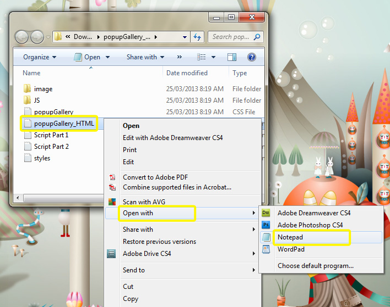Expand the Send to submenu
Image resolution: width=390 pixels, height=307 pixels.
[183, 270]
